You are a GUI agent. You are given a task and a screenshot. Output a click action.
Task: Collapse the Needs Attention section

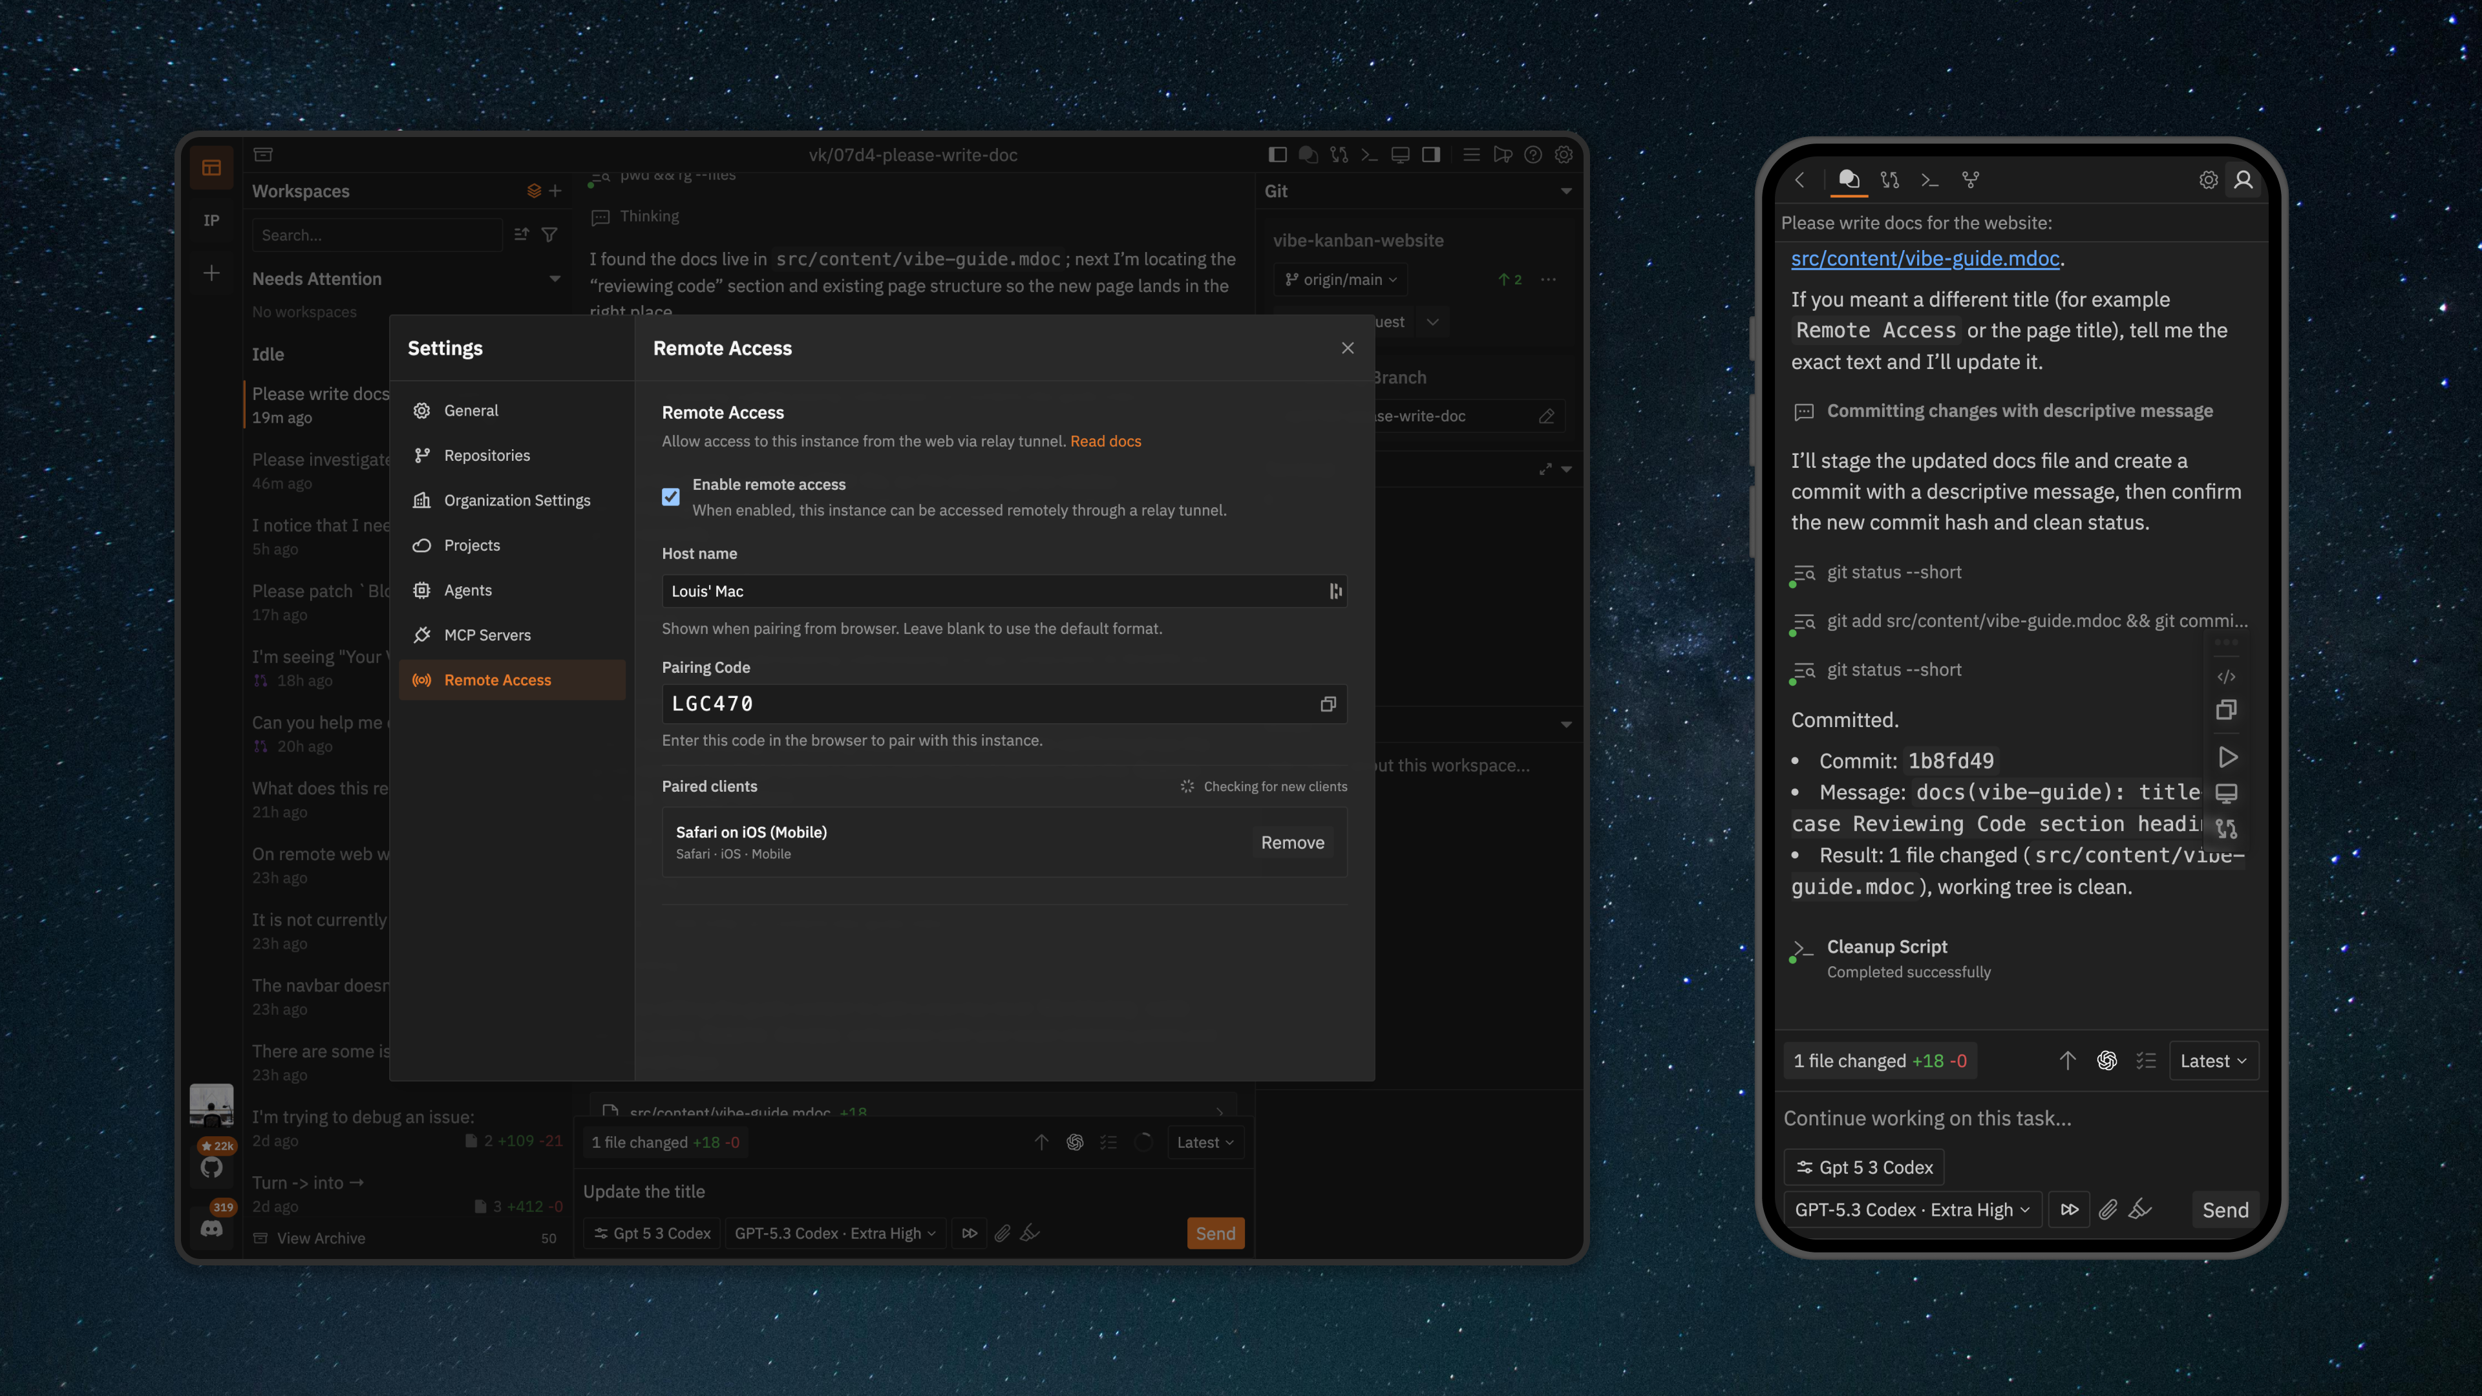555,279
